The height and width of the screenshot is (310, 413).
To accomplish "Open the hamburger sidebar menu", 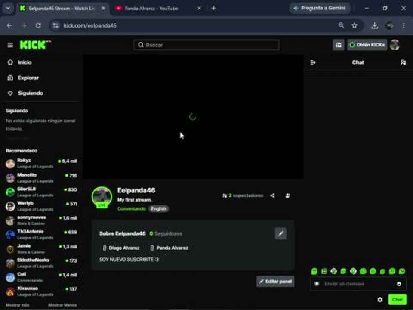I will (10, 45).
